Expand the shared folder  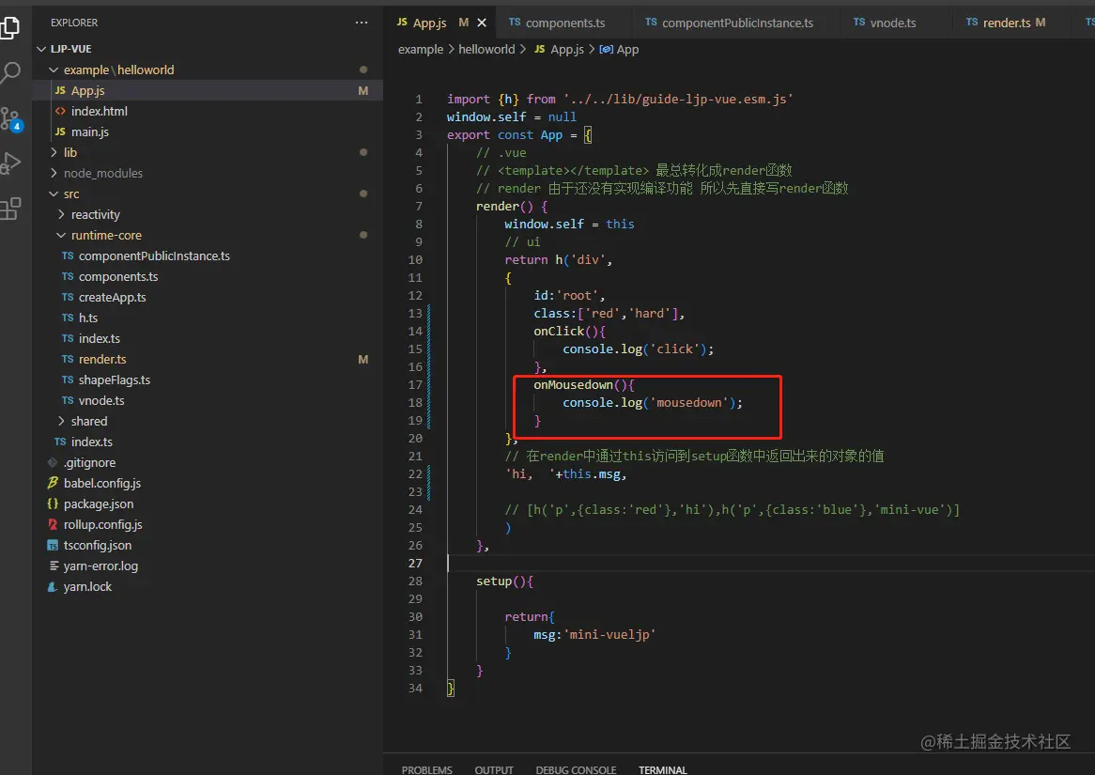(61, 422)
